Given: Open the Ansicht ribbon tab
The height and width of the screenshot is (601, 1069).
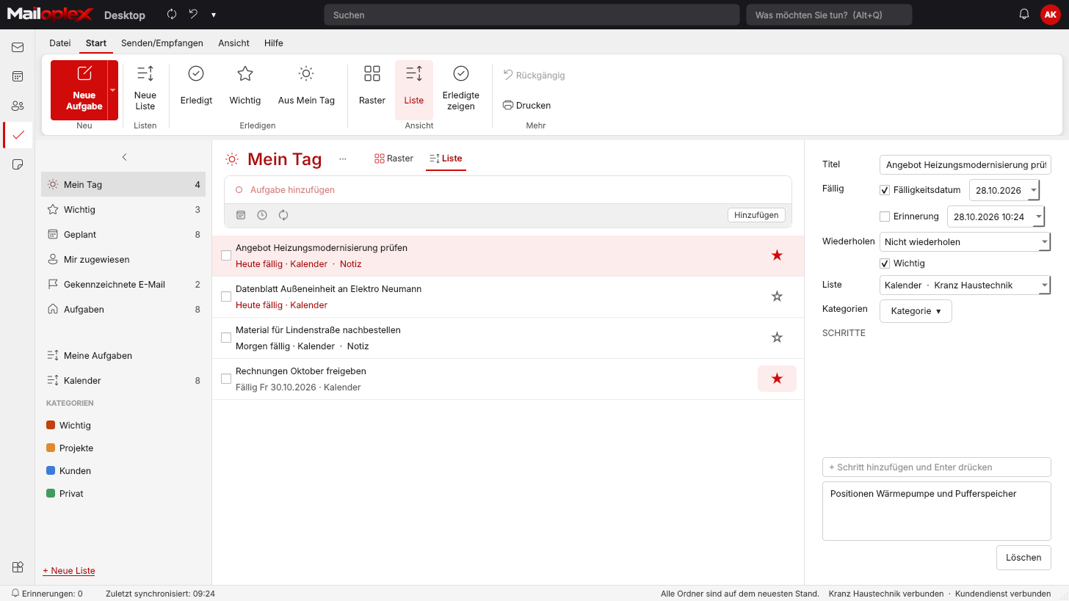Looking at the screenshot, I should (233, 43).
